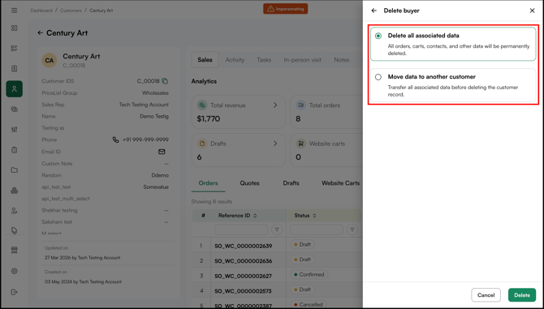Click the CA avatar circle

[x=50, y=60]
